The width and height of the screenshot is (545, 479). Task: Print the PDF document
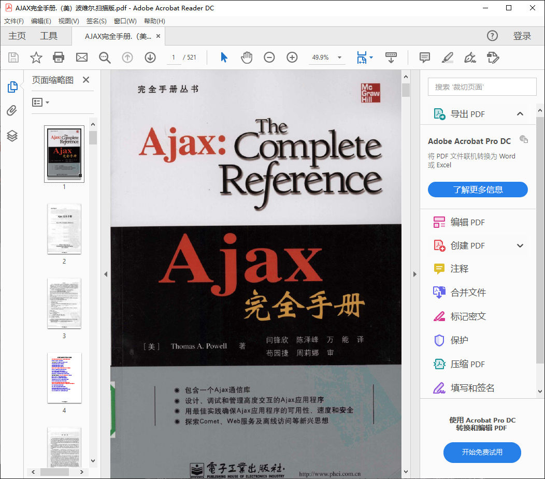tap(58, 57)
